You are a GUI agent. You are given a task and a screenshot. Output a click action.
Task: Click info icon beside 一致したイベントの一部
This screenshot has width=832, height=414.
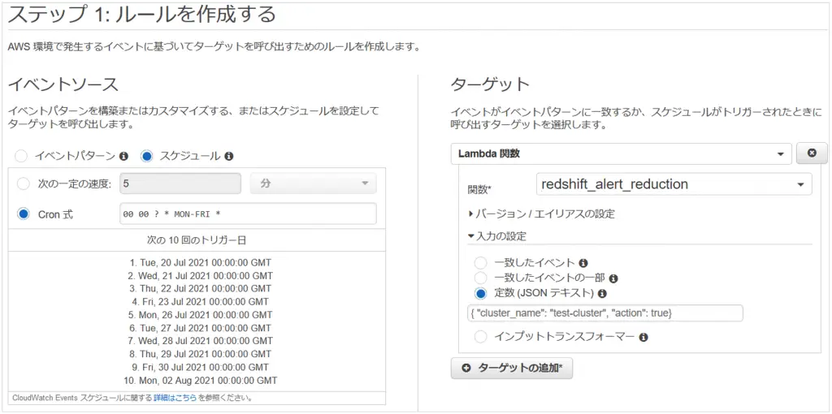(613, 278)
